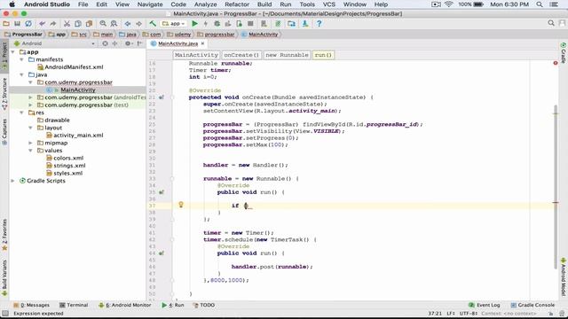This screenshot has height=319, width=568.
Task: Click the onCreate() breadcrumb
Action: click(x=241, y=55)
